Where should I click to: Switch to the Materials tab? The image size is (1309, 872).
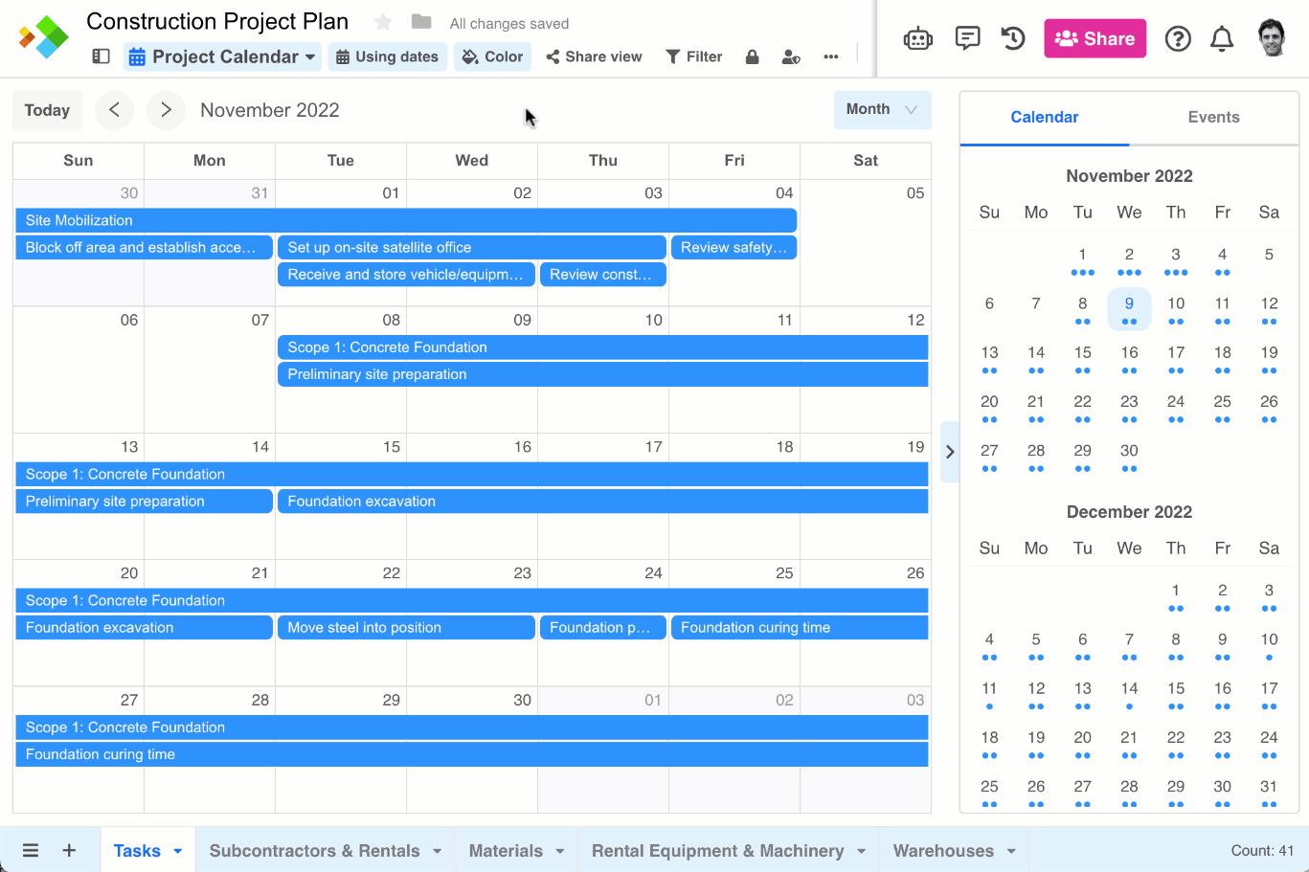506,851
